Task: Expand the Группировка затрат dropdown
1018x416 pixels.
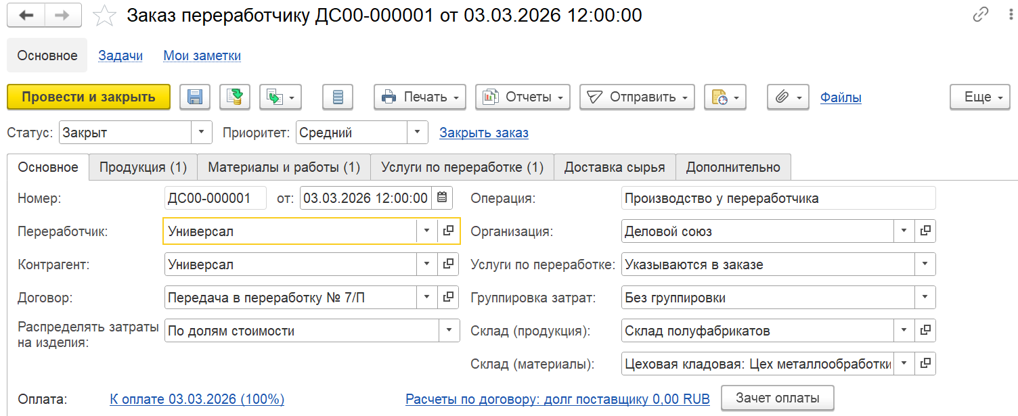Action: pyautogui.click(x=925, y=297)
